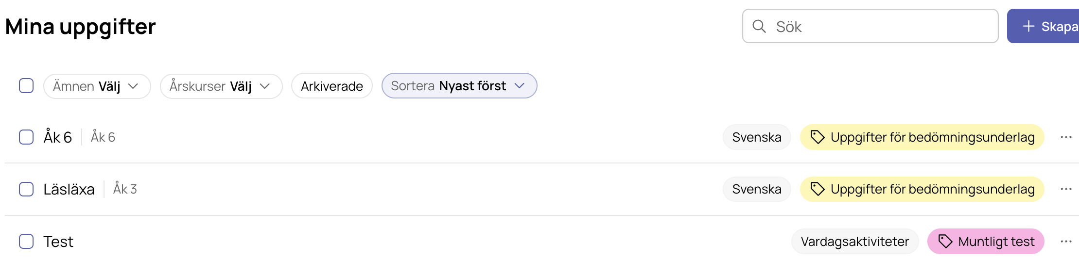Click the tag icon in Åk 6 row's yellow label
The width and height of the screenshot is (1079, 260).
(818, 137)
